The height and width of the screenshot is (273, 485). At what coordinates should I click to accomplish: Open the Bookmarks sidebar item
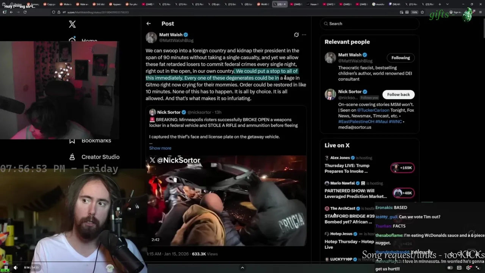96,140
